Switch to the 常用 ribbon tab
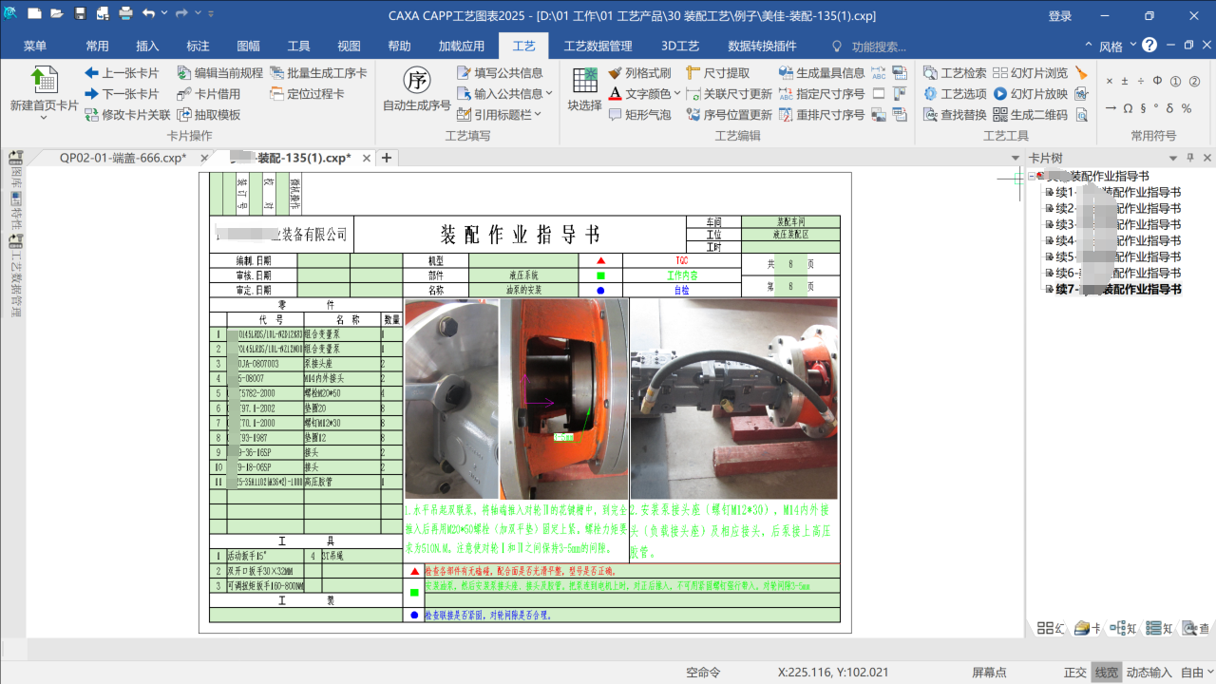Viewport: 1216px width, 684px height. (97, 45)
